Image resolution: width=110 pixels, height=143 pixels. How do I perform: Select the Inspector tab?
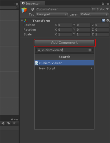click(33, 3)
